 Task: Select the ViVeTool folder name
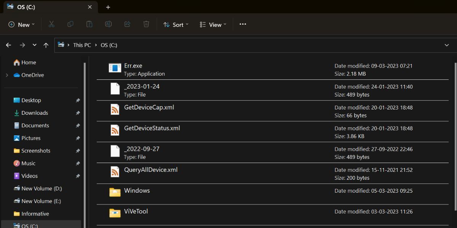pyautogui.click(x=136, y=211)
